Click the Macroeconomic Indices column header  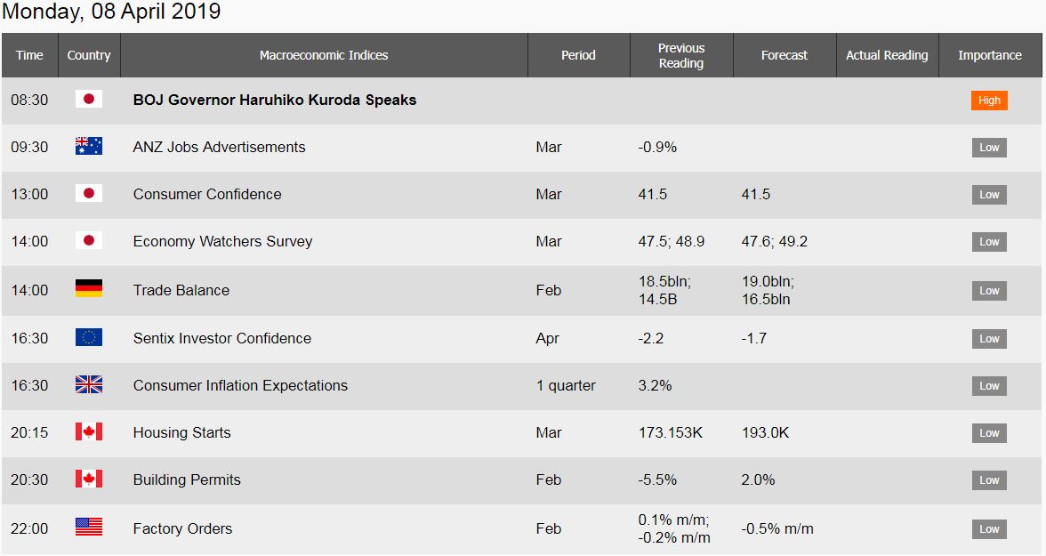(324, 55)
